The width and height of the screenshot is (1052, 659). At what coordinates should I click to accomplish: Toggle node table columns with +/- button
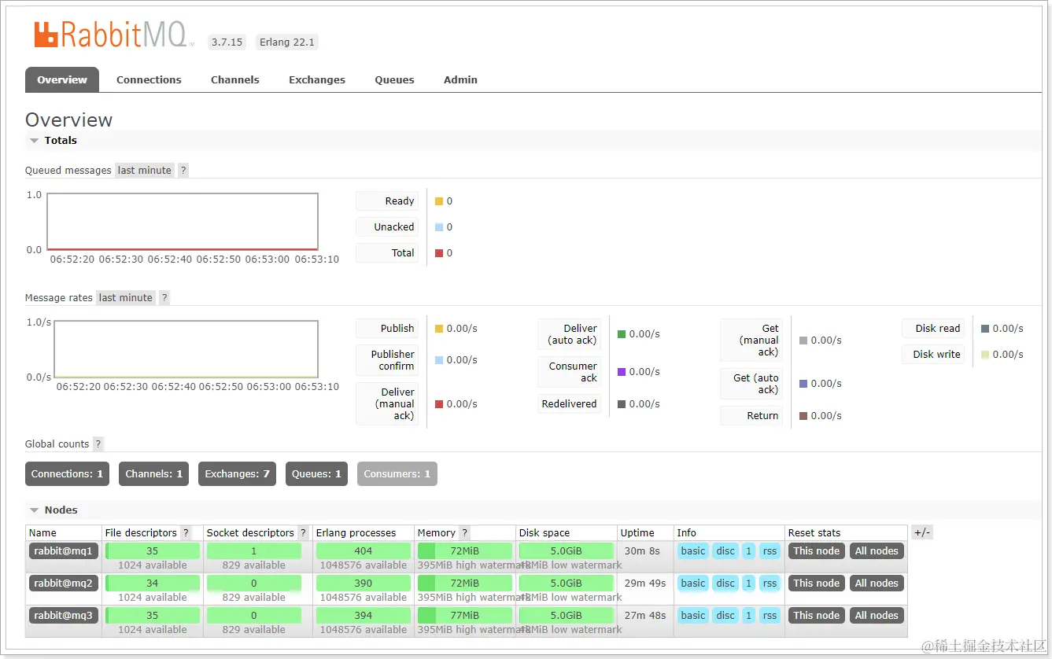coord(922,532)
